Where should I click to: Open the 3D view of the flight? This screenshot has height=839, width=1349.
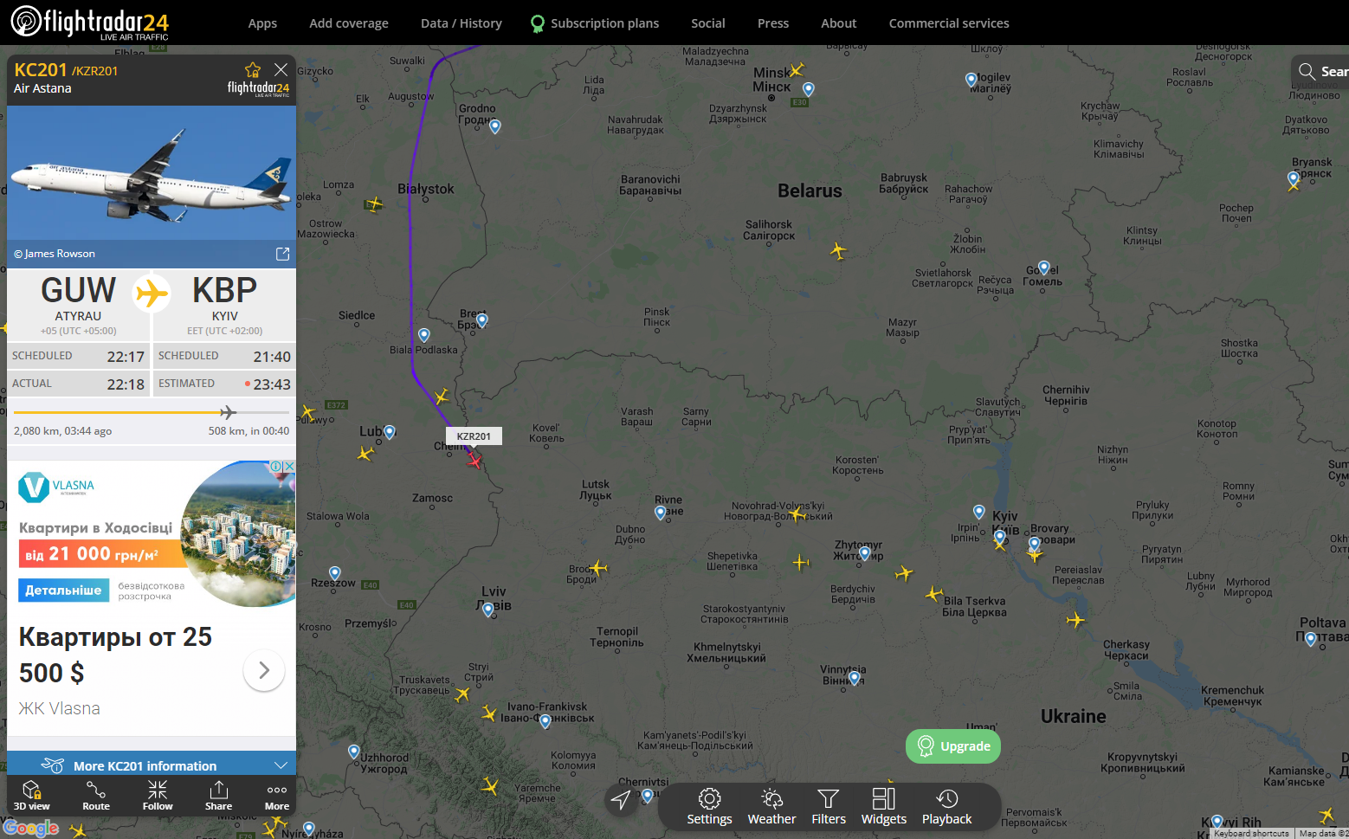[31, 795]
